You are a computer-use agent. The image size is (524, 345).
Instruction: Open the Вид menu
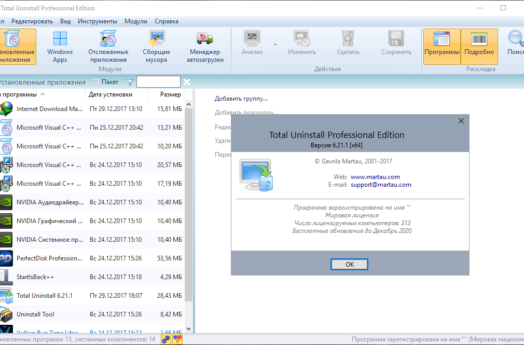(x=65, y=21)
